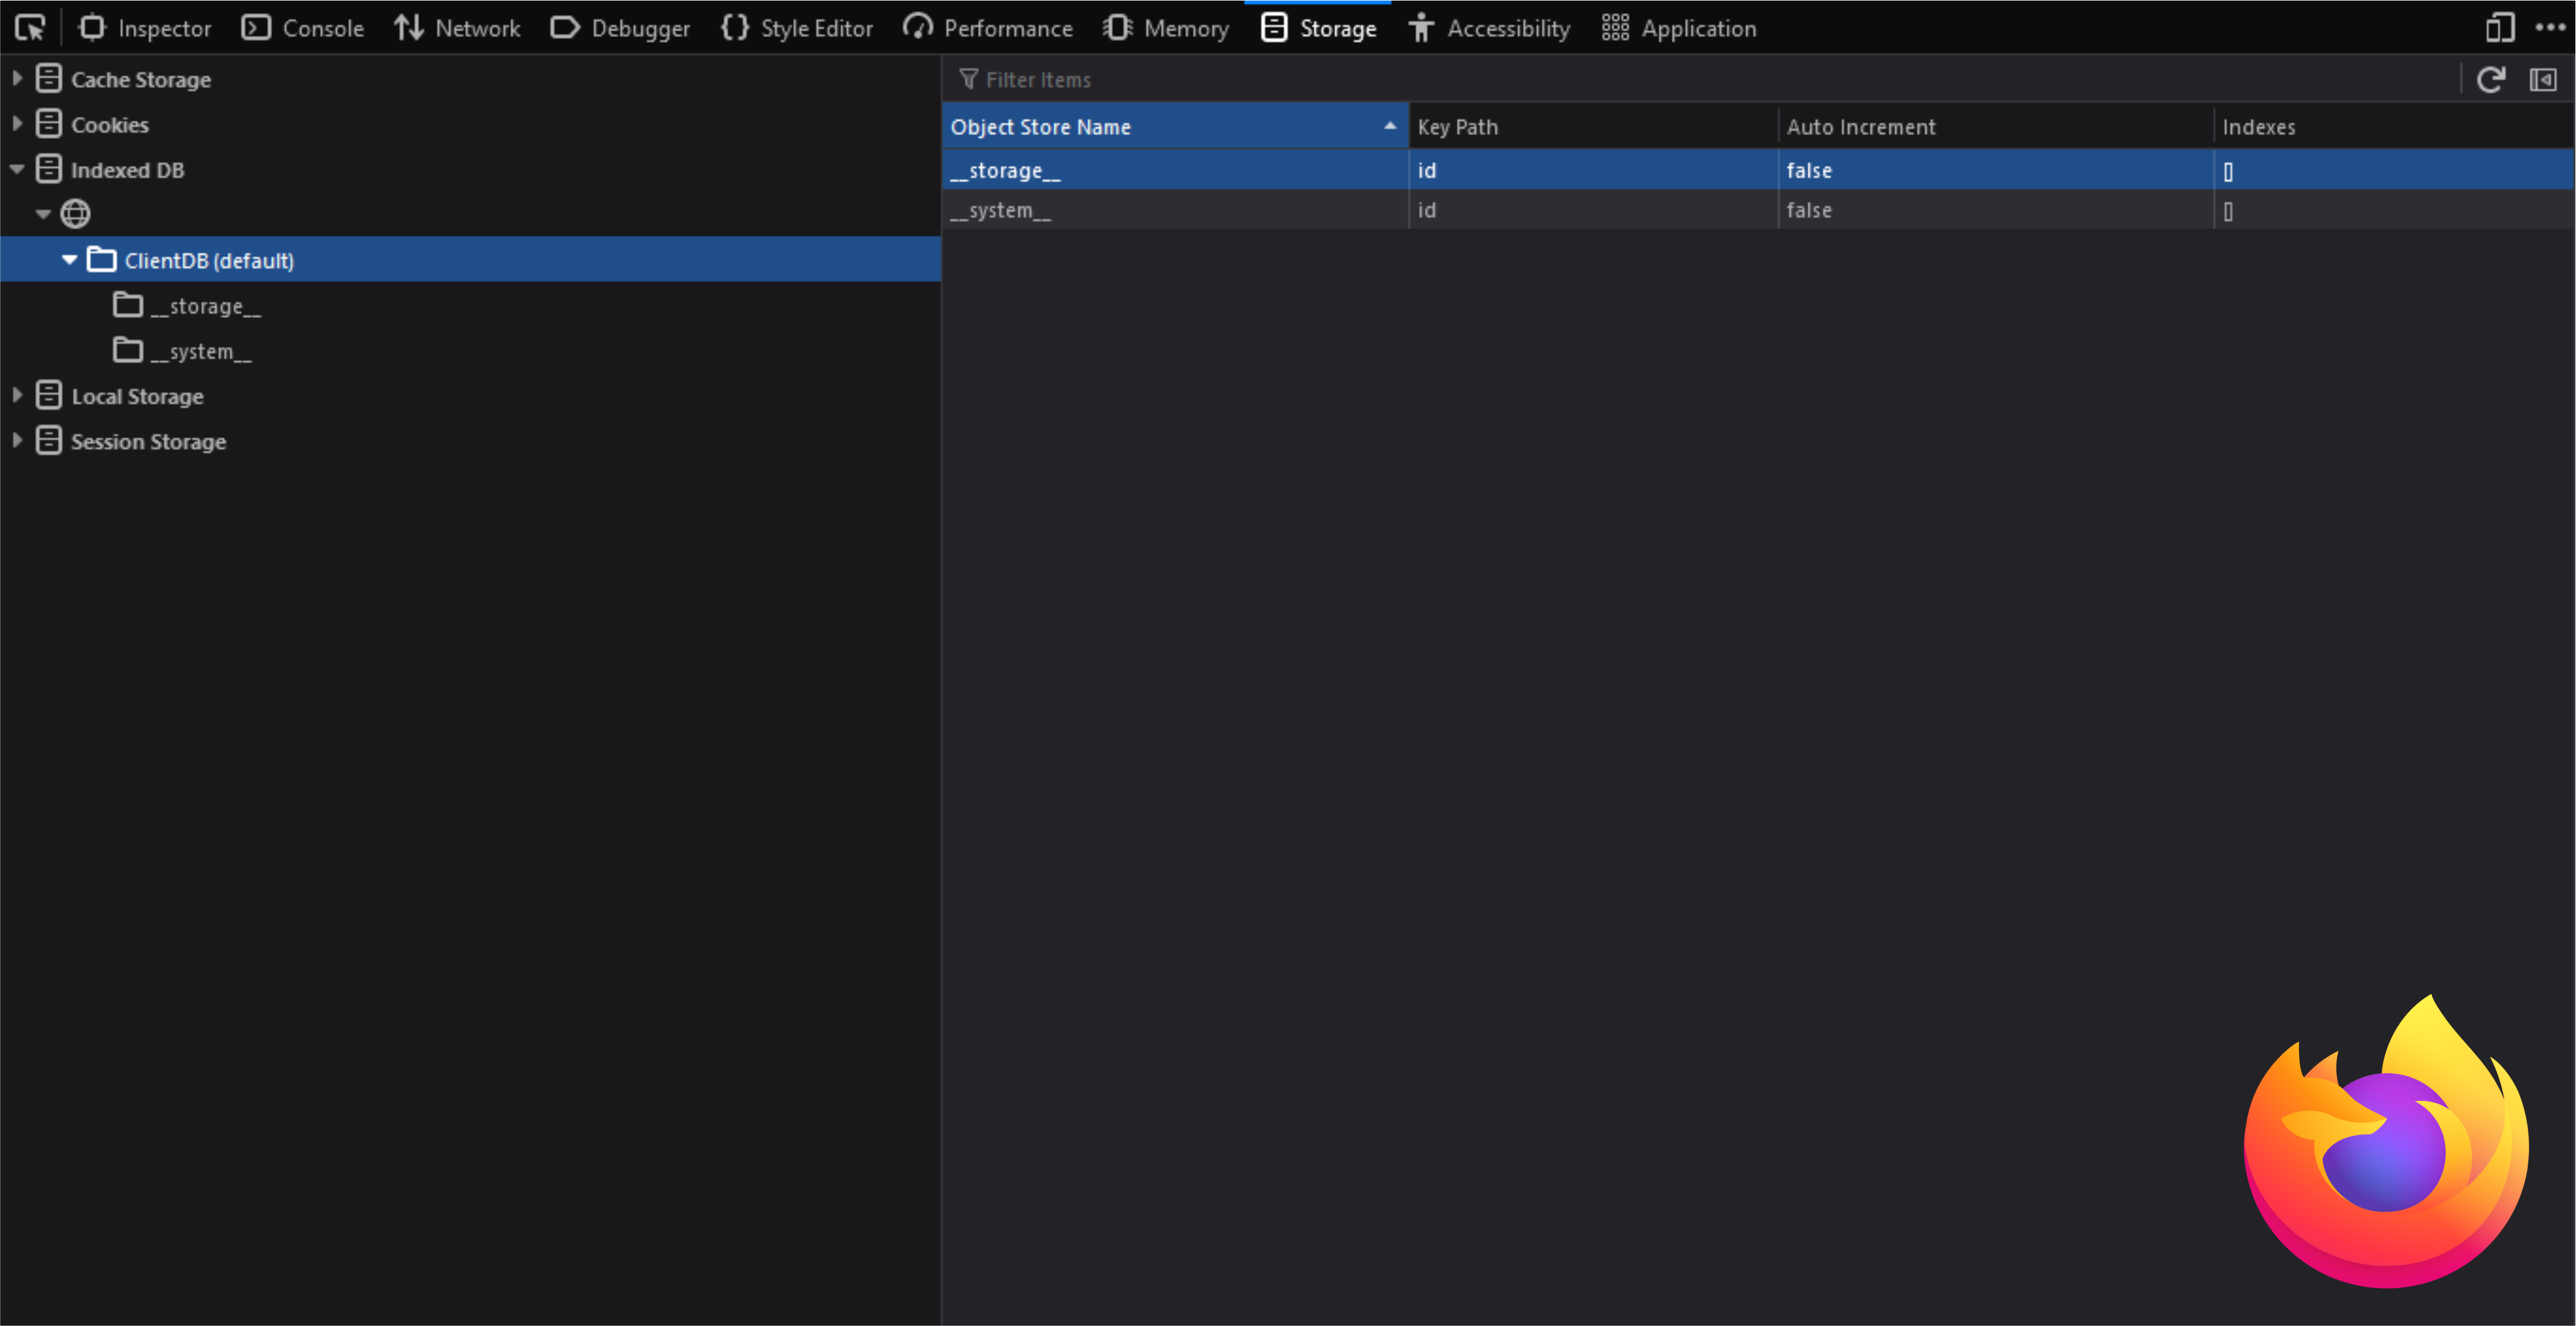Click the element picker icon
Image resolution: width=2576 pixels, height=1326 pixels.
tap(30, 28)
